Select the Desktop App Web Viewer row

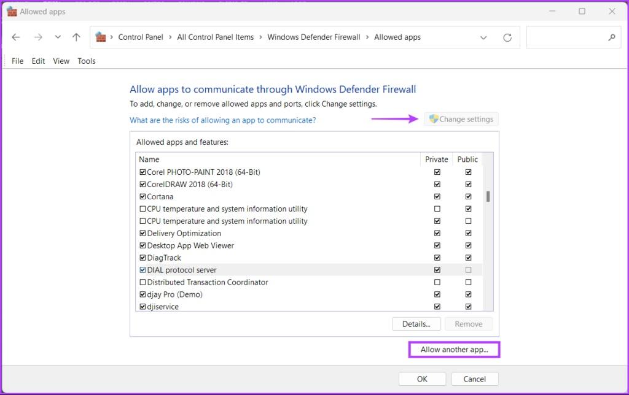click(309, 245)
